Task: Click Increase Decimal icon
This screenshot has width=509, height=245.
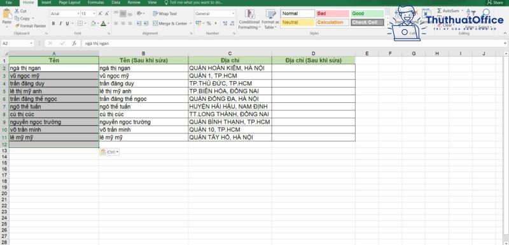Action: (x=225, y=23)
